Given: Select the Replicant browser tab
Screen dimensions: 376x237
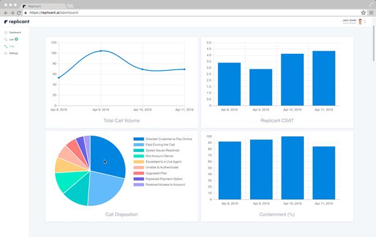Looking at the screenshot, I should [43, 6].
